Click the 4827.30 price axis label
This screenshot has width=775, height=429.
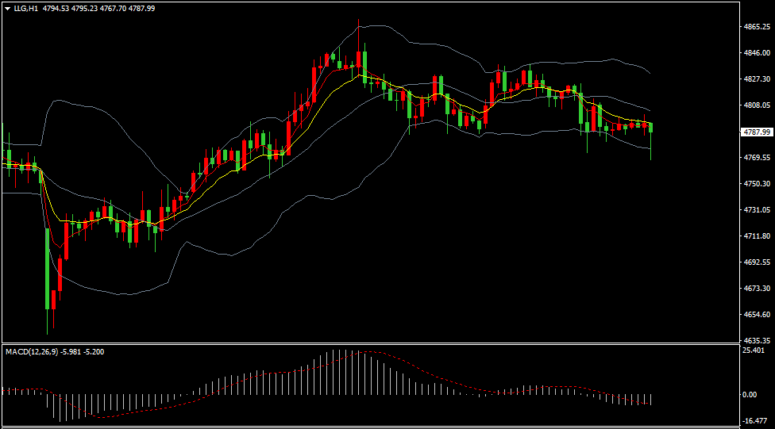coord(756,79)
